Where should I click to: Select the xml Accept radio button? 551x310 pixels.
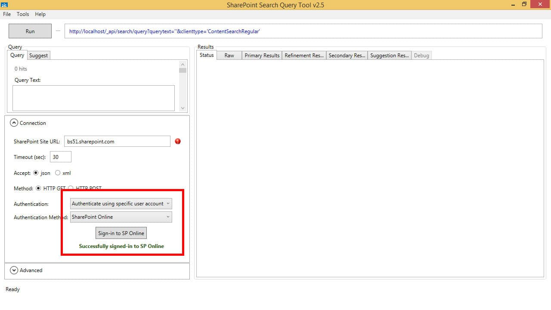58,173
